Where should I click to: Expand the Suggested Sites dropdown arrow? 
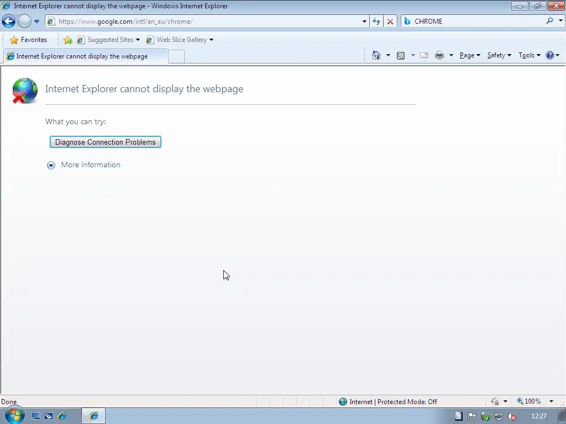point(138,40)
